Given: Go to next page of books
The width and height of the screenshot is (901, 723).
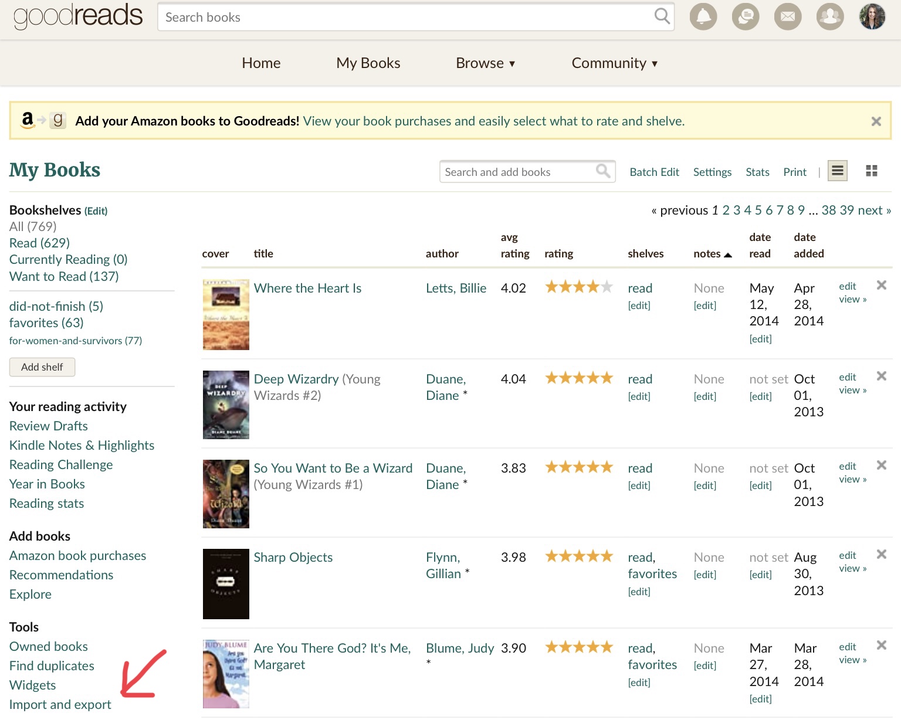Looking at the screenshot, I should pos(874,210).
